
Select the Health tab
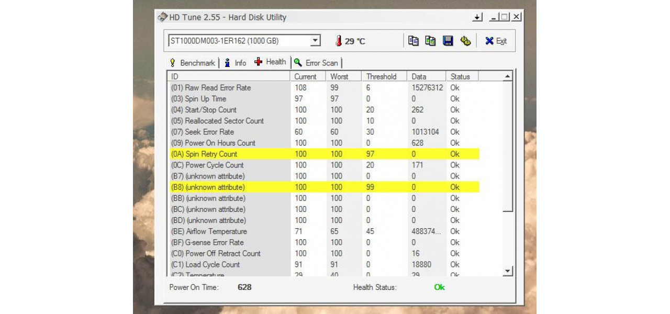tap(271, 62)
